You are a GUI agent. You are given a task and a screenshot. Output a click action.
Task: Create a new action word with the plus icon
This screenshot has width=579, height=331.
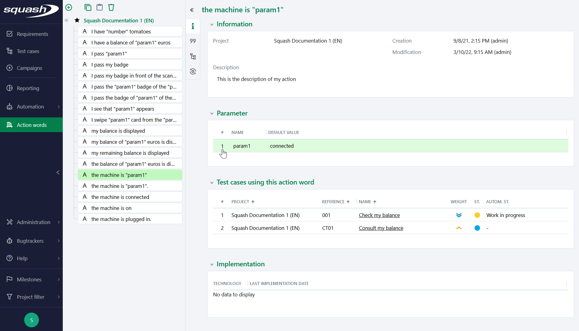pyautogui.click(x=69, y=7)
